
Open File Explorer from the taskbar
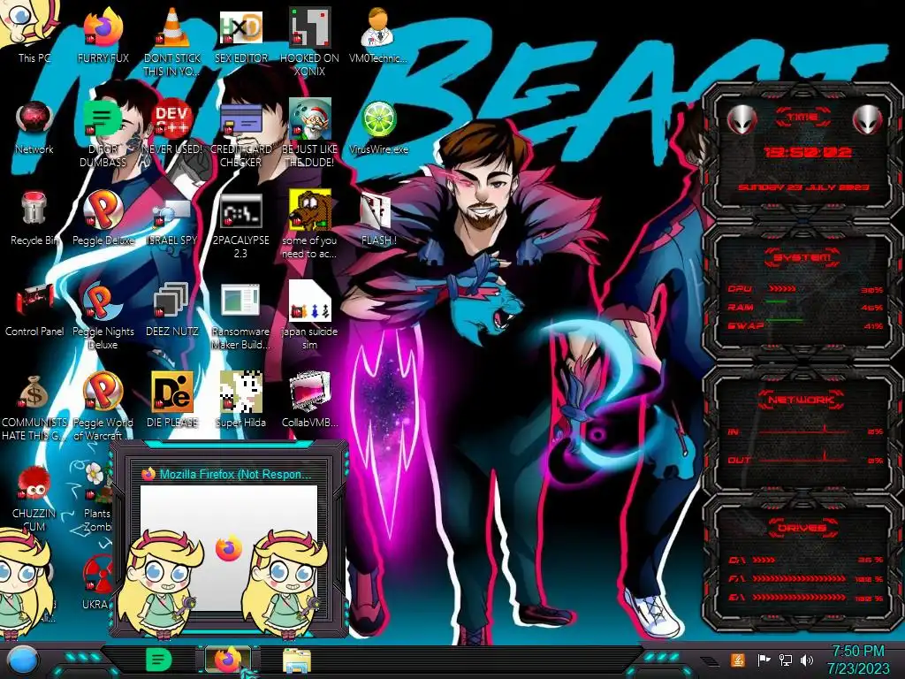(x=297, y=660)
